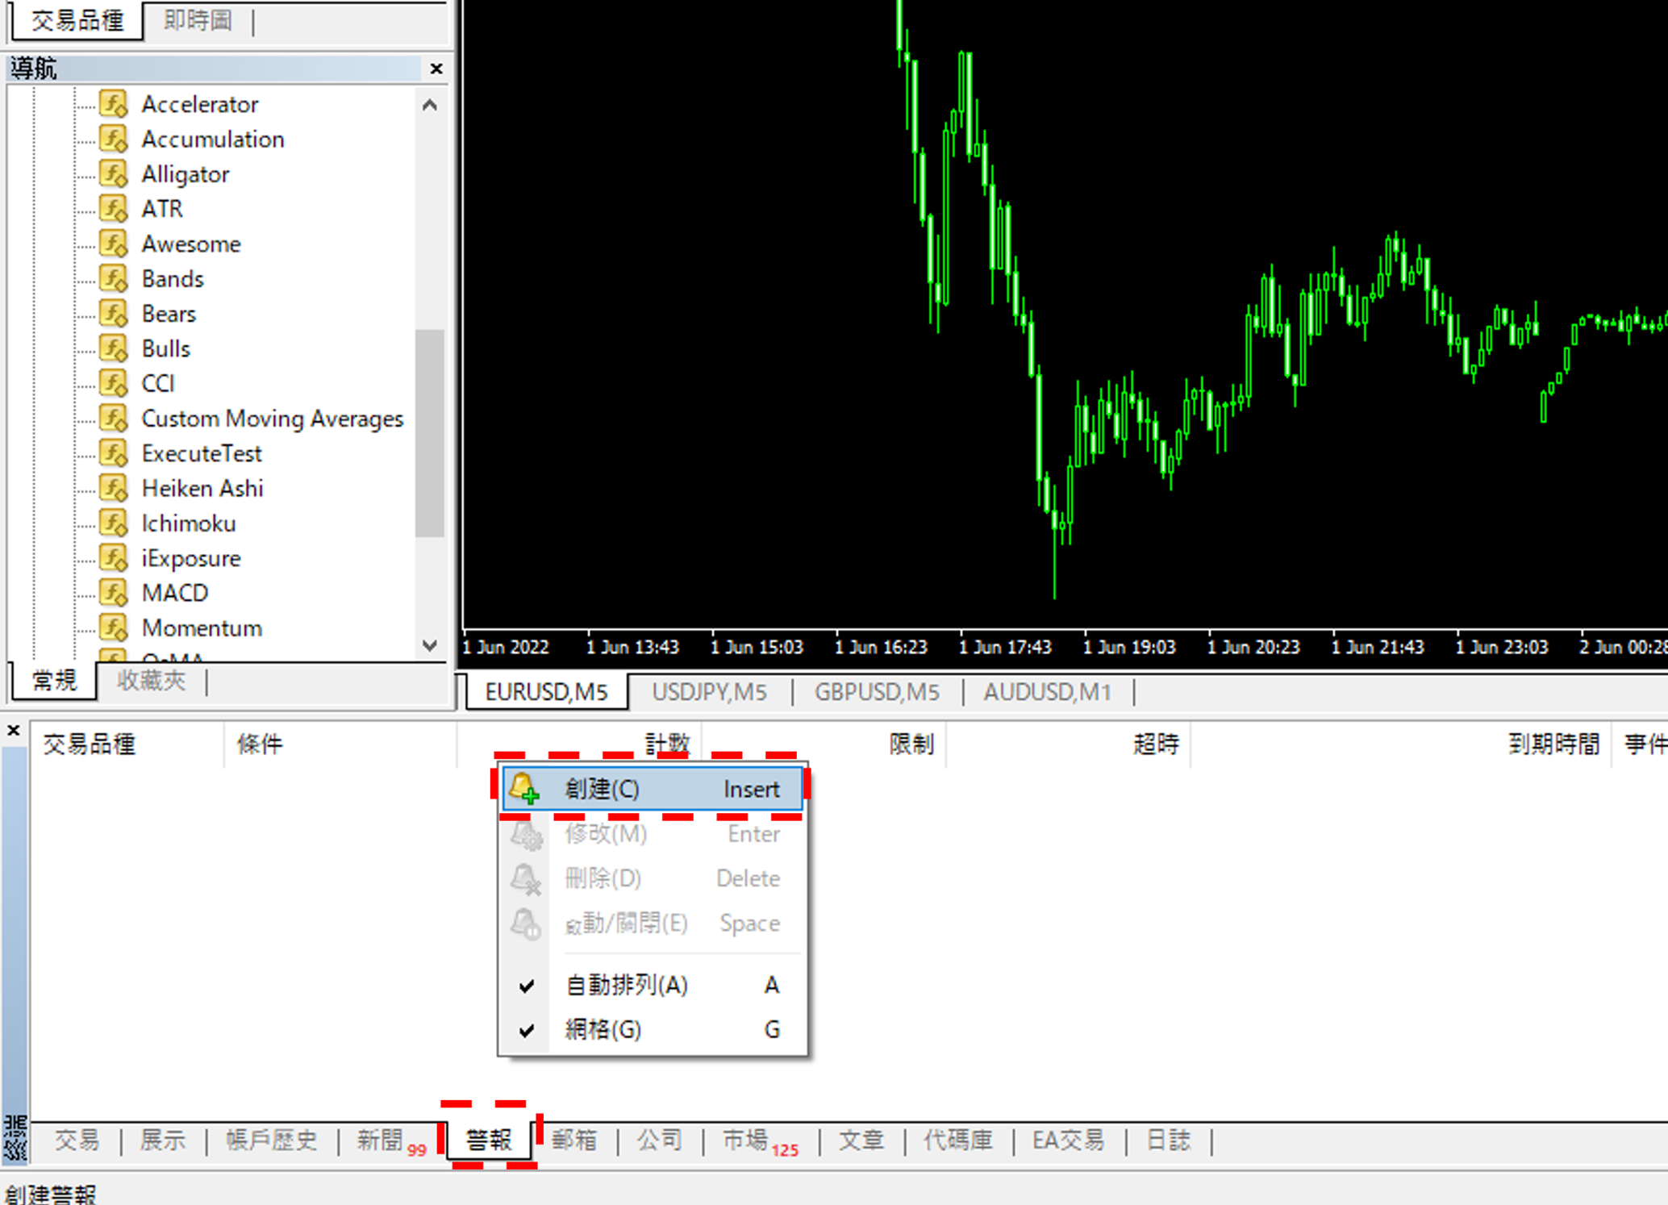Select Alligator in the navigator list

point(186,174)
